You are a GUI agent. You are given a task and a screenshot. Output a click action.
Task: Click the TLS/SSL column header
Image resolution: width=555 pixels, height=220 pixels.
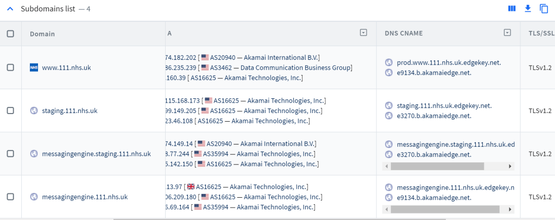click(x=541, y=34)
